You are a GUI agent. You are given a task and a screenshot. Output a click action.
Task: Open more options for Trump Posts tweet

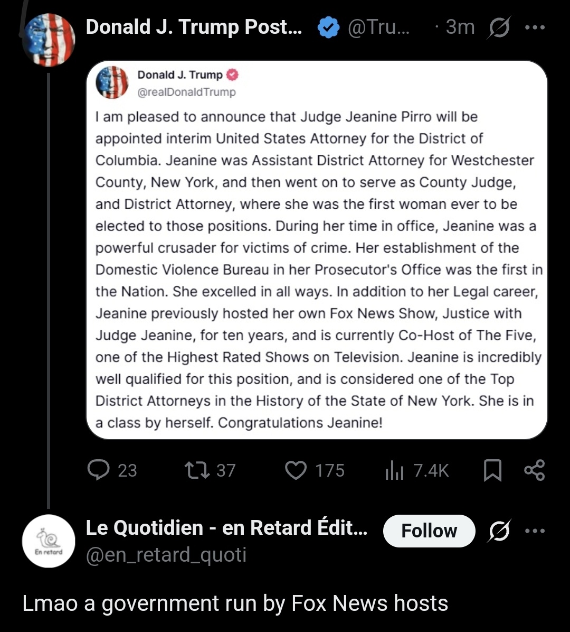(535, 27)
